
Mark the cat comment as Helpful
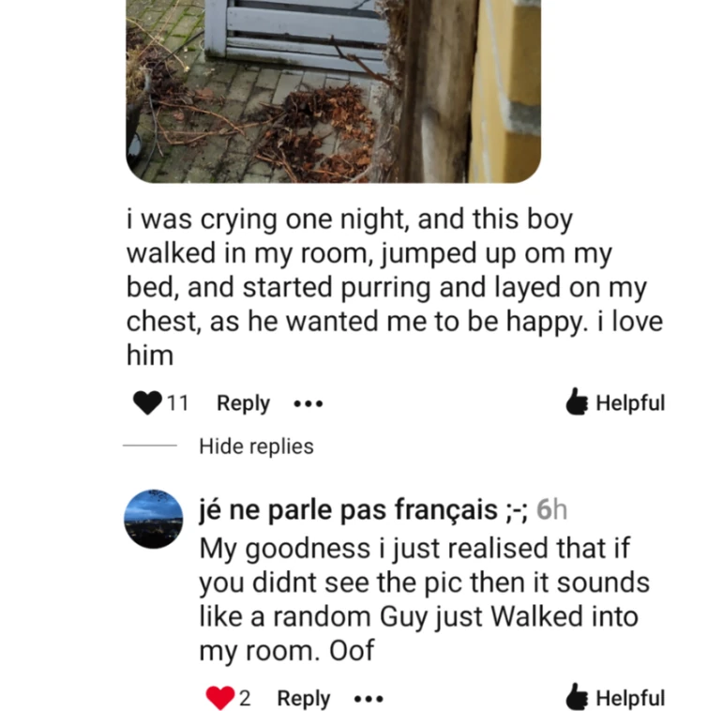615,402
